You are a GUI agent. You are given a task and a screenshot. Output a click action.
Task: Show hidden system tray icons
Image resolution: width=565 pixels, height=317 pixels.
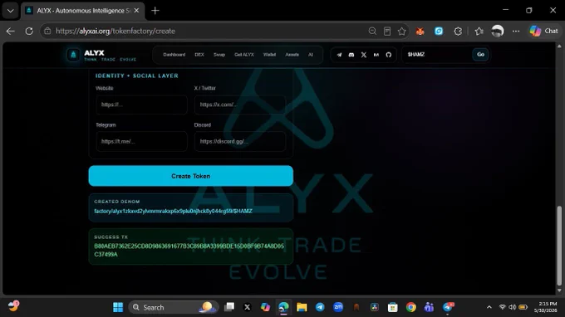(489, 307)
